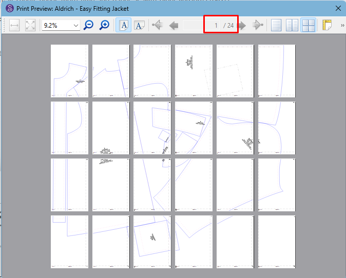Expand the toolbar overflow chevron

pyautogui.click(x=341, y=25)
